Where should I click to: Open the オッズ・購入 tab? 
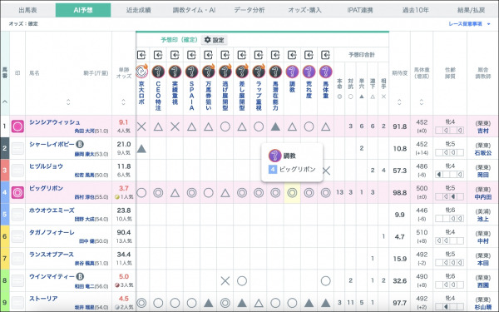tap(304, 10)
